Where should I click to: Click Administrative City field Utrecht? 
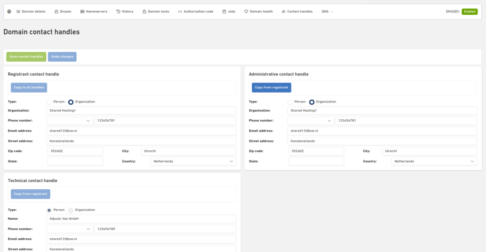pos(430,151)
